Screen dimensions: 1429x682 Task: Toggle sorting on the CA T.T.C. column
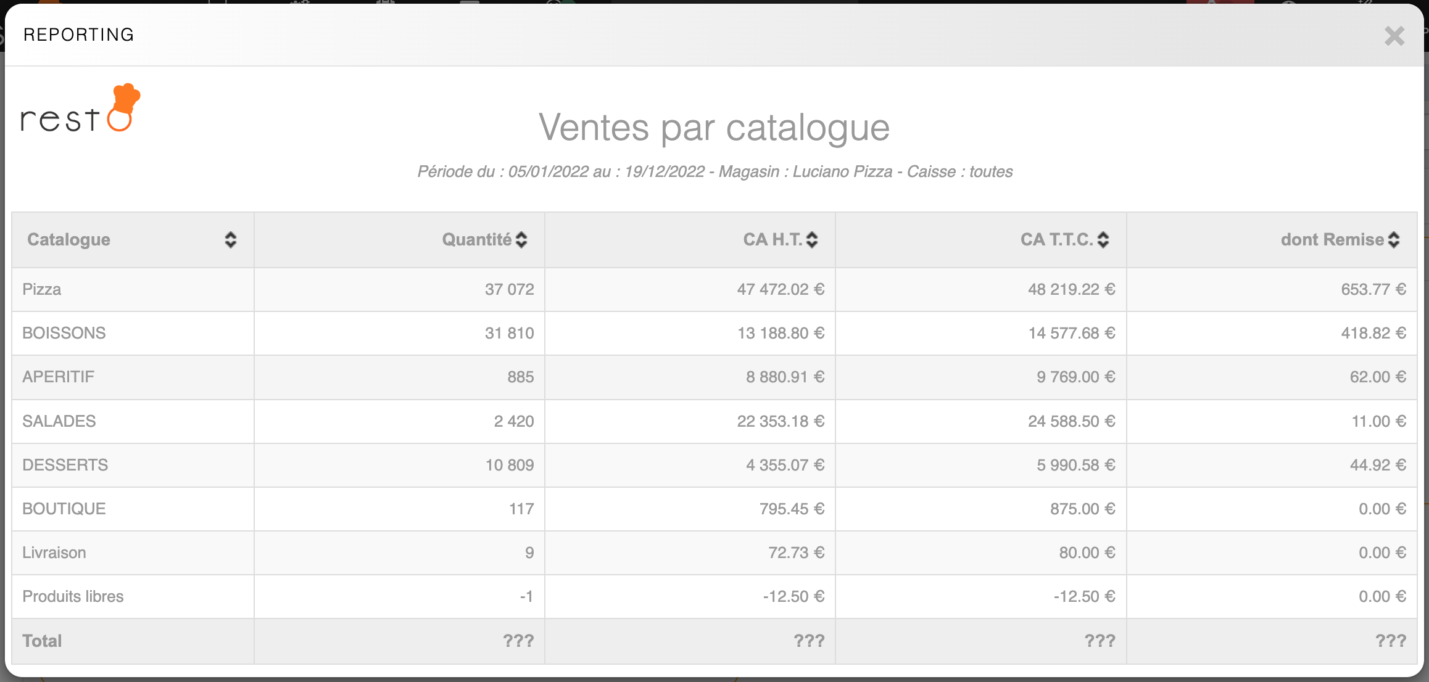1103,240
